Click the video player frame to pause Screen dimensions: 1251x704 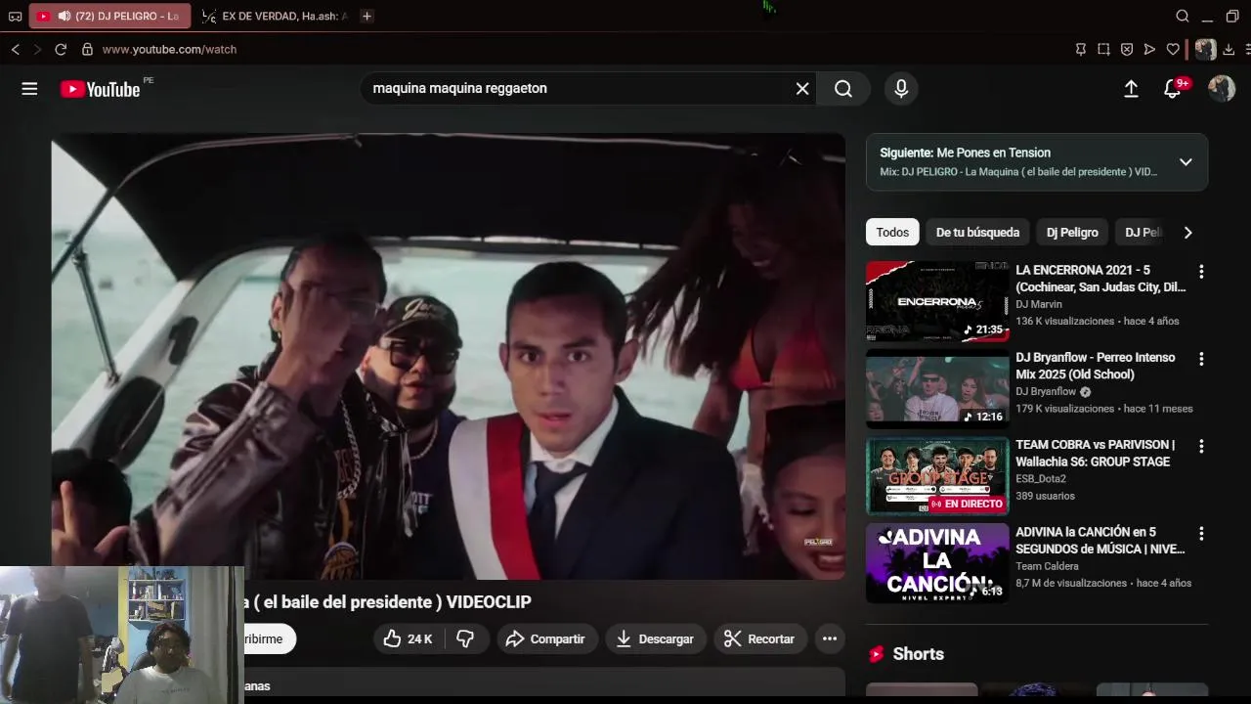(449, 356)
